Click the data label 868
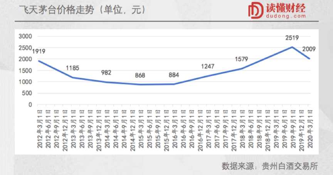The width and height of the screenshot is (333, 175). [140, 76]
